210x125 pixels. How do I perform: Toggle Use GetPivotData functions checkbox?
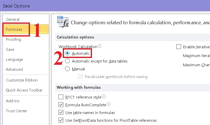tap(61, 120)
